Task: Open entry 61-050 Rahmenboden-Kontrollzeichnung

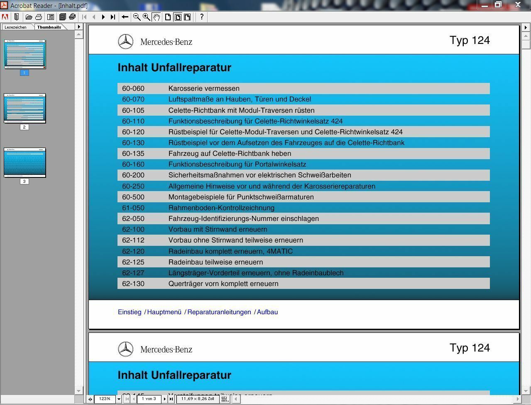Action: click(303, 208)
